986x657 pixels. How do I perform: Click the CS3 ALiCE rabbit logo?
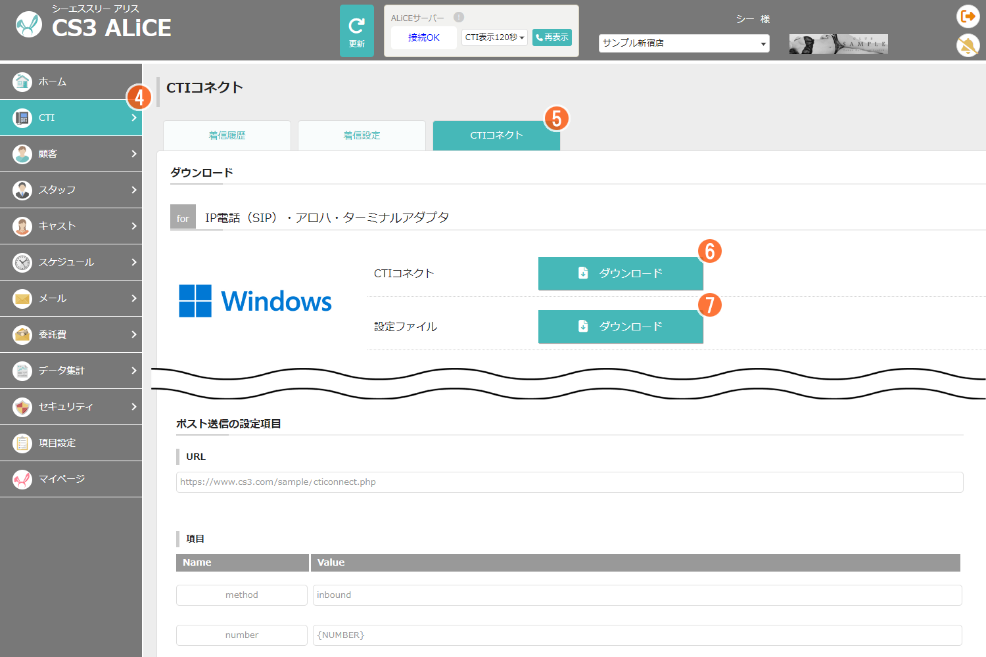pyautogui.click(x=29, y=25)
